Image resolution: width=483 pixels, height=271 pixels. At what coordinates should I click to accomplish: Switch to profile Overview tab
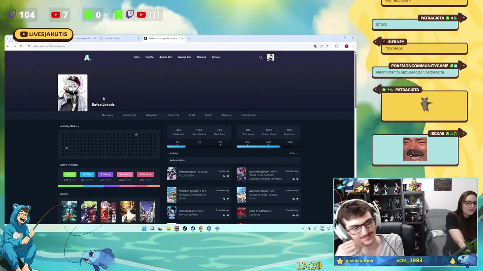[108, 115]
